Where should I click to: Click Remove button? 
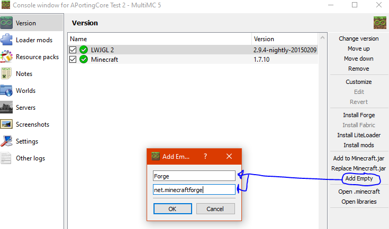pos(359,69)
